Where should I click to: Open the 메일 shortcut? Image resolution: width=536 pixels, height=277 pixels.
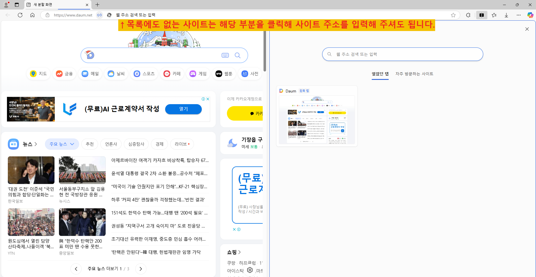91,74
